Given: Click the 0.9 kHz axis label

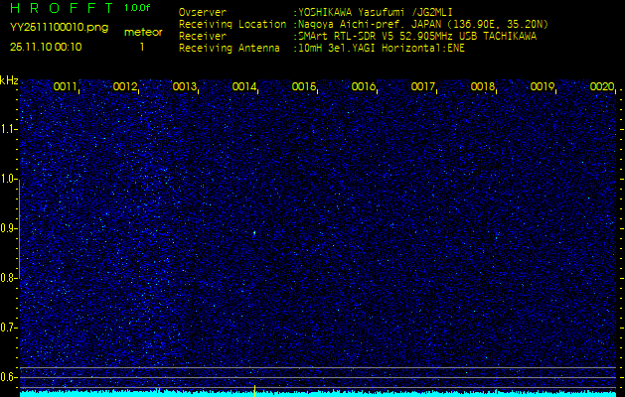Looking at the screenshot, I should (x=9, y=228).
